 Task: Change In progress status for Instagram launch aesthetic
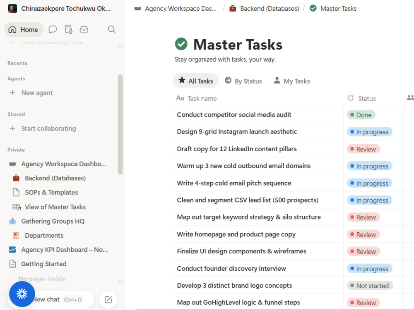coord(369,132)
